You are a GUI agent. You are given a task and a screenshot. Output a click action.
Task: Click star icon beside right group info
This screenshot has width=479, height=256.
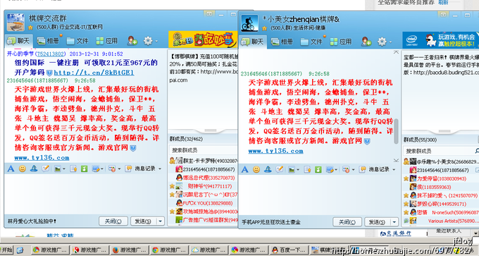click(265, 28)
